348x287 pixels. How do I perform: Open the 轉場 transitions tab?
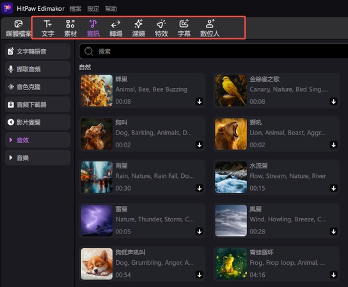[x=116, y=28]
